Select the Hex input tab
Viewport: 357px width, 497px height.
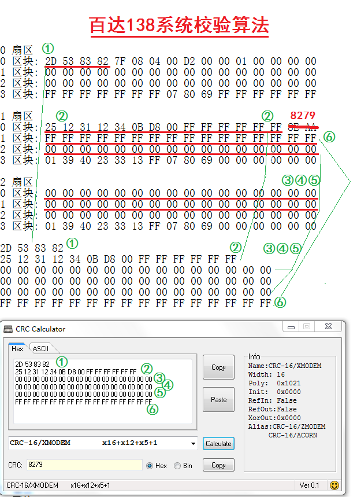click(17, 348)
